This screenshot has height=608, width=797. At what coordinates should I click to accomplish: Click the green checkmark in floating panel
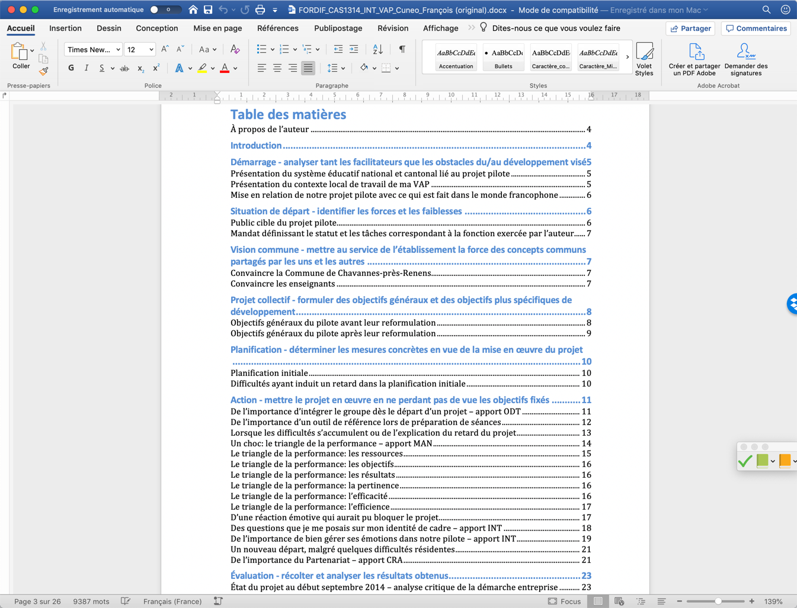pyautogui.click(x=745, y=460)
